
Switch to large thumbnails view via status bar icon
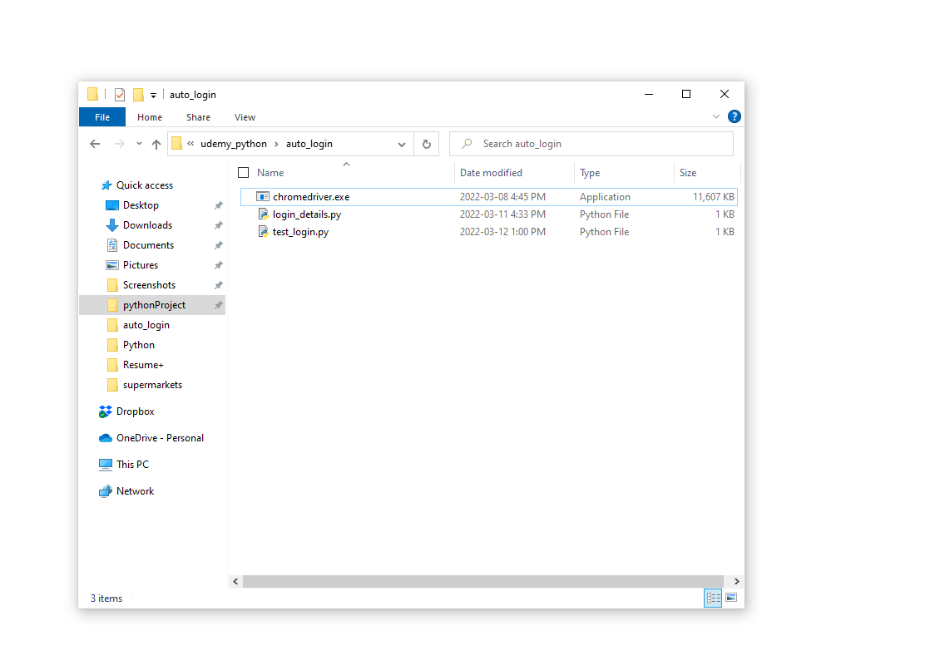pyautogui.click(x=731, y=598)
